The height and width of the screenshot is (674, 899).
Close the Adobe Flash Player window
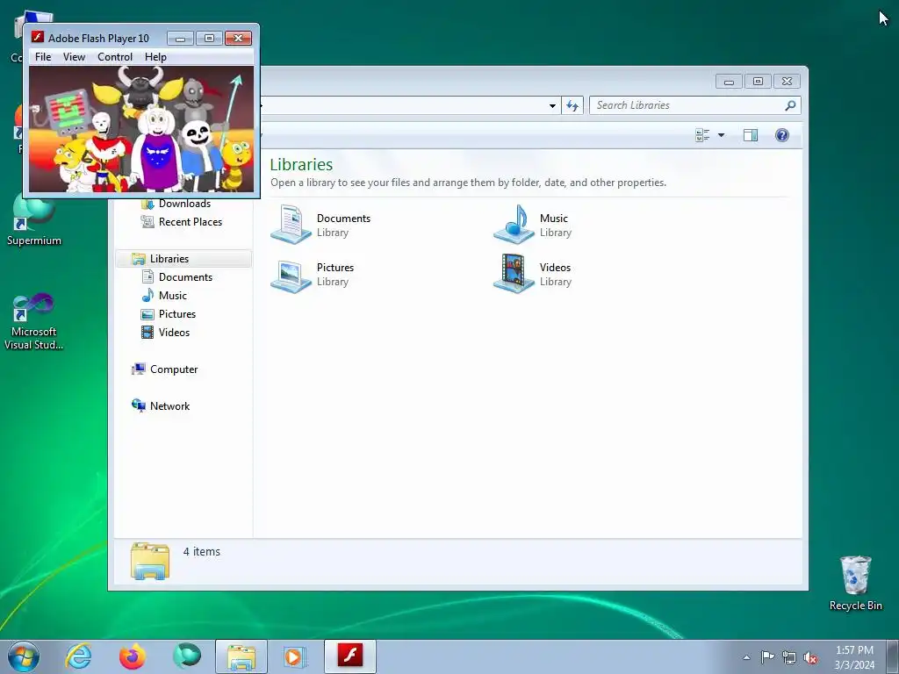click(239, 38)
